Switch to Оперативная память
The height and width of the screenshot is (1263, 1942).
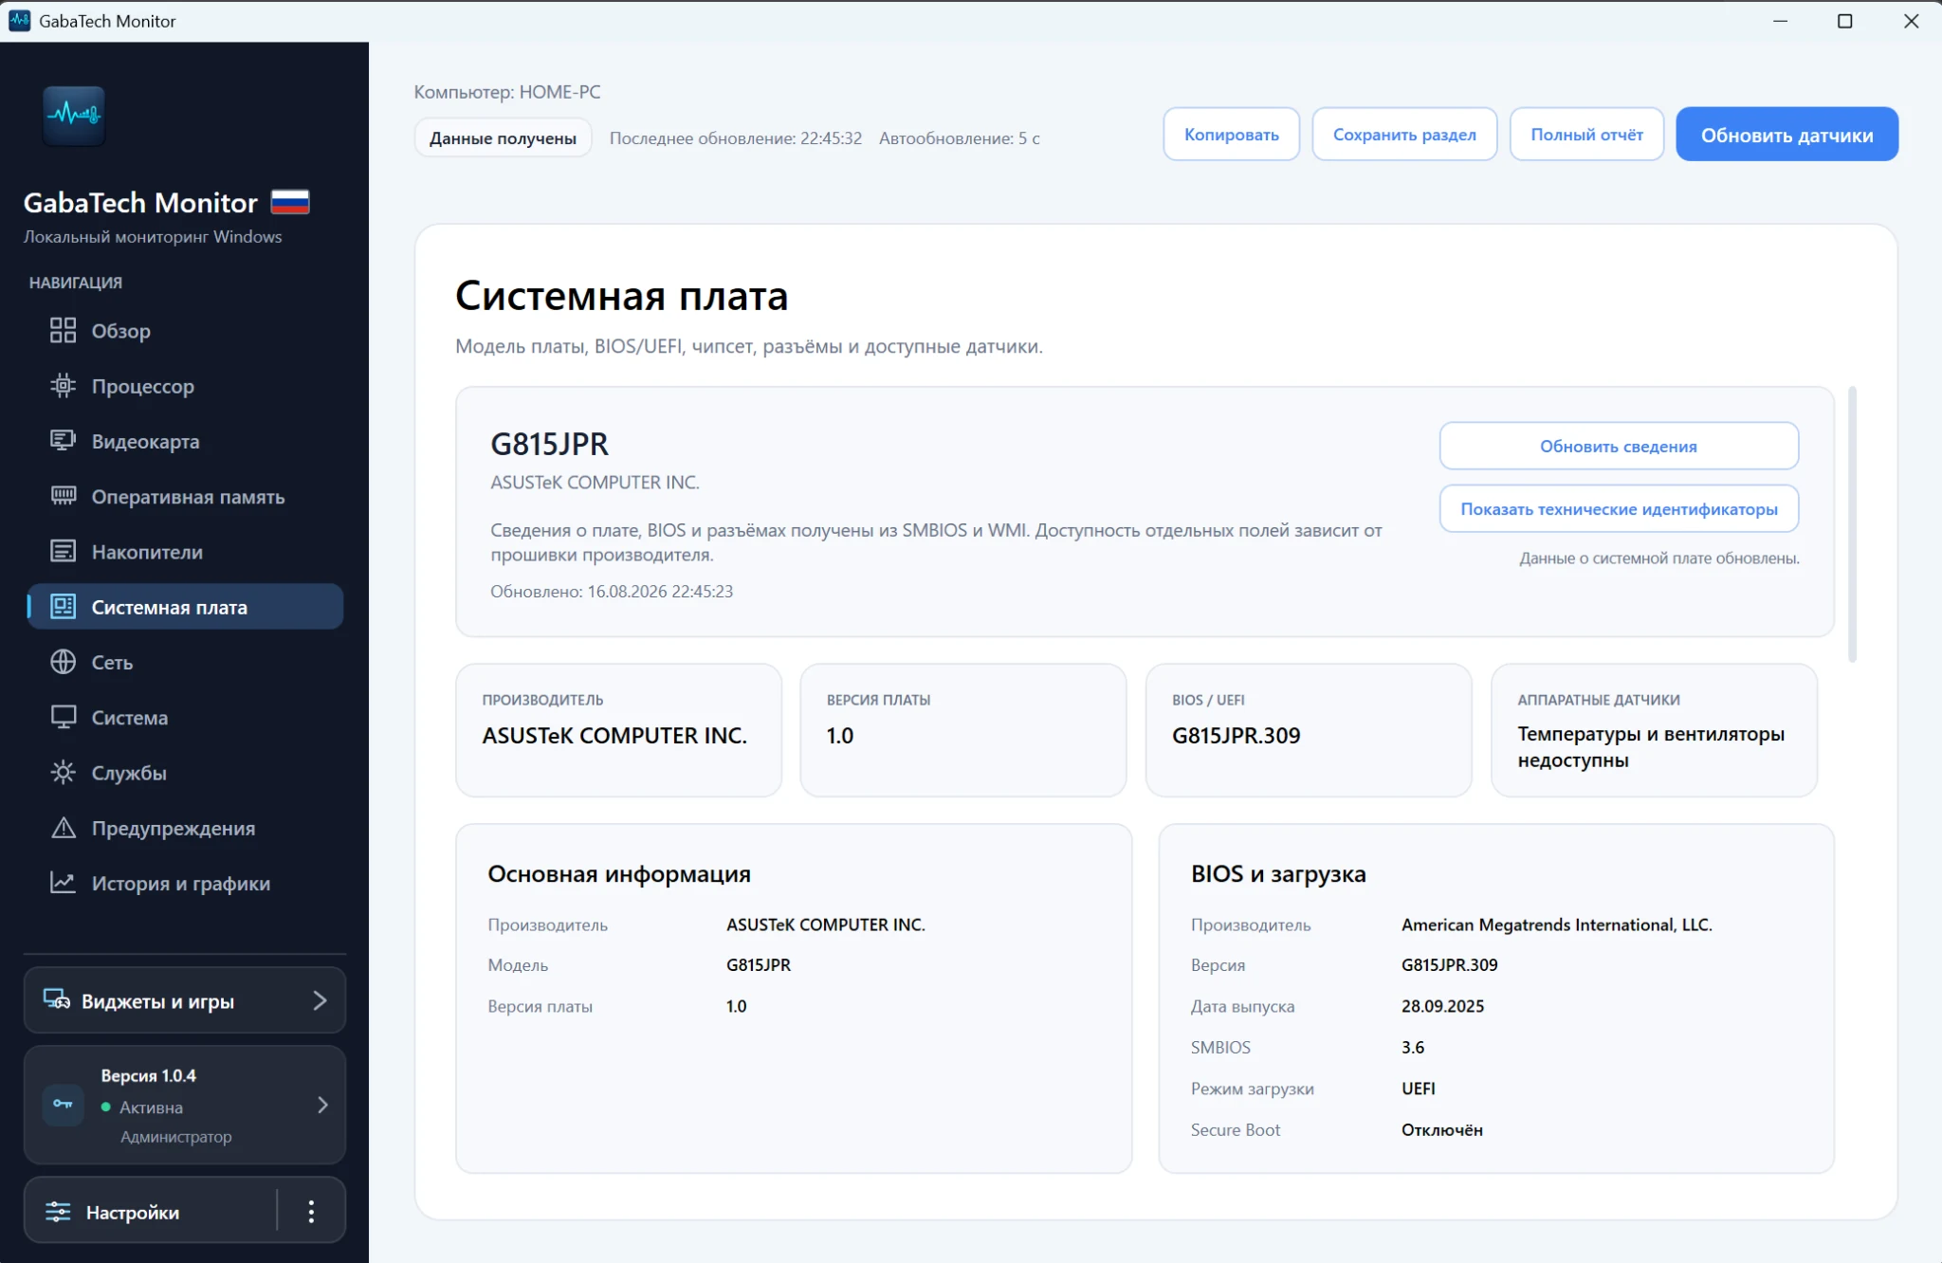pyautogui.click(x=185, y=496)
